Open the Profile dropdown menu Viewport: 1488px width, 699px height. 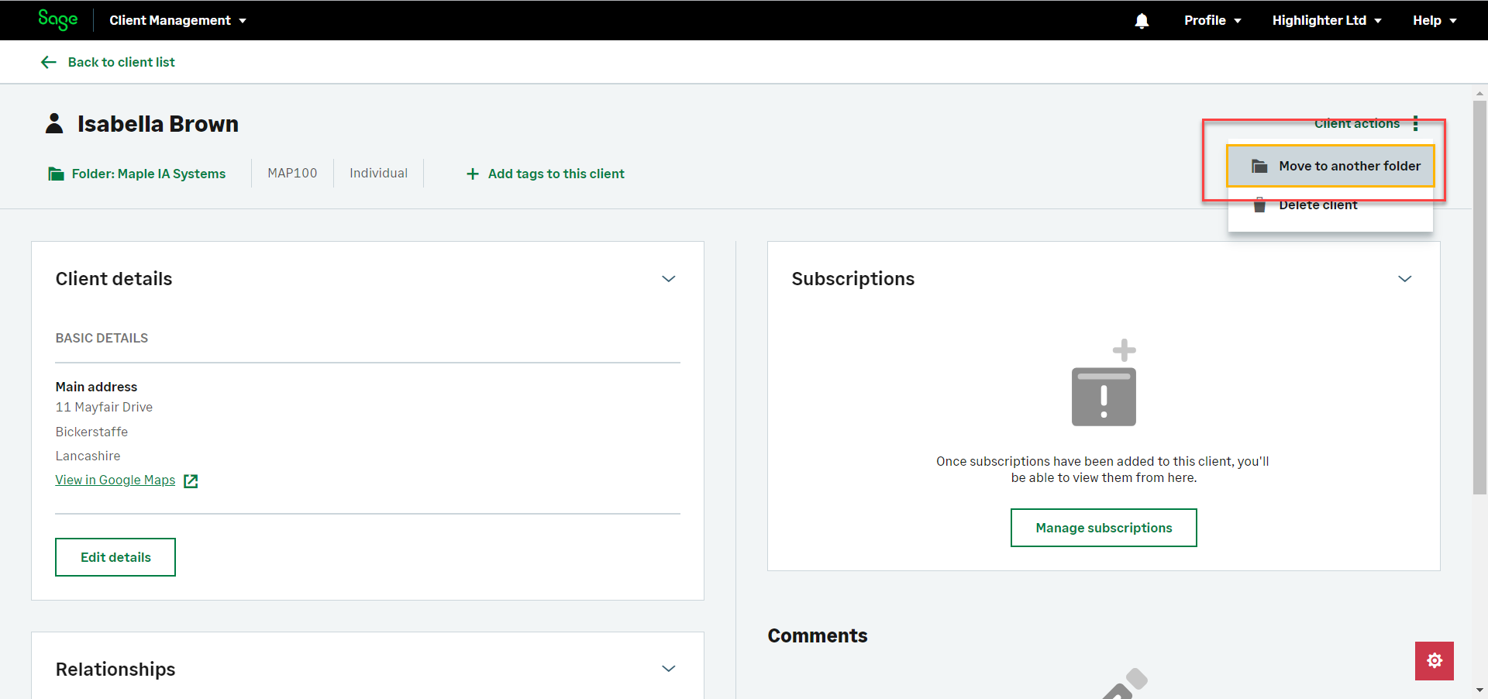pyautogui.click(x=1212, y=20)
